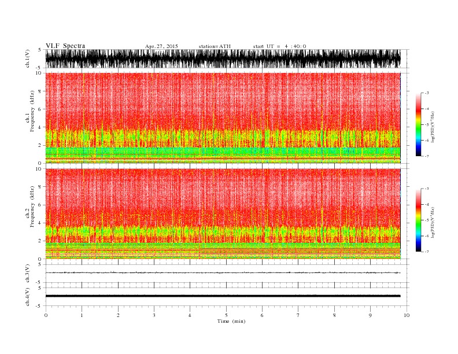This screenshot has height=354, width=458.
Task: Click the ch.1 PSD color bar
Action: (418, 124)
